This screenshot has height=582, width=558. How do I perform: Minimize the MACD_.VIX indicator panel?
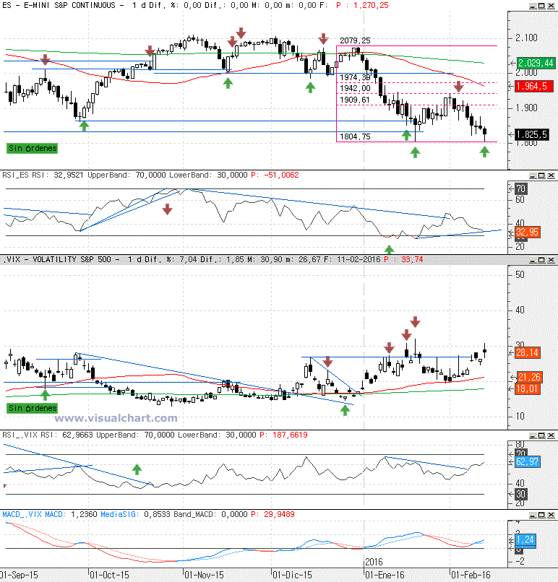point(533,515)
